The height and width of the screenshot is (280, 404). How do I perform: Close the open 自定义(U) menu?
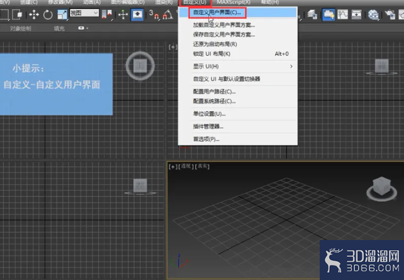tap(195, 2)
